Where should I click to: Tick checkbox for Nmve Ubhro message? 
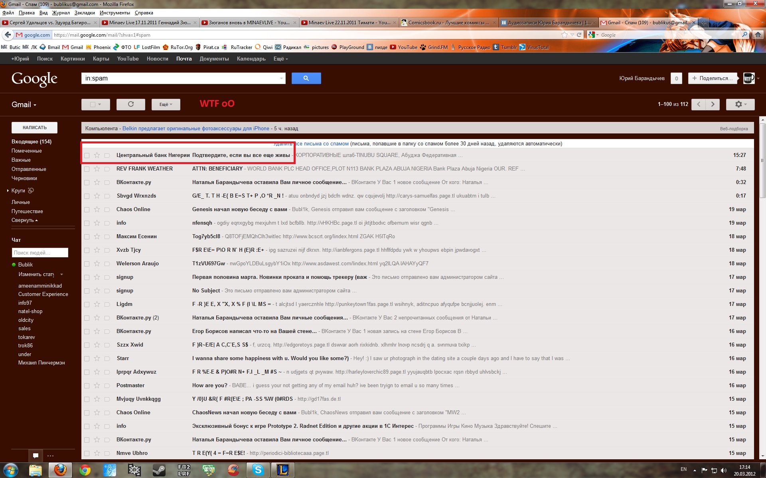point(87,453)
